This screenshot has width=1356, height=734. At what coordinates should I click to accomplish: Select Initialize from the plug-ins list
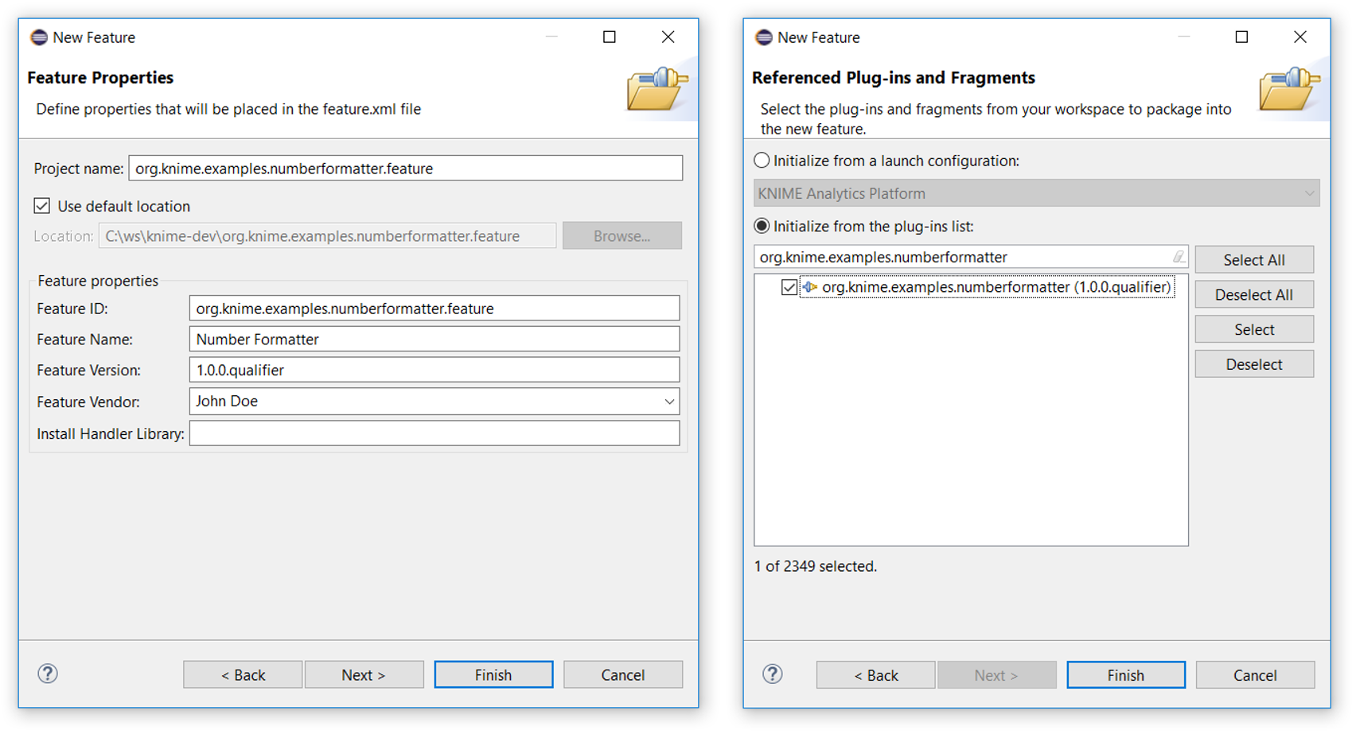tap(762, 226)
